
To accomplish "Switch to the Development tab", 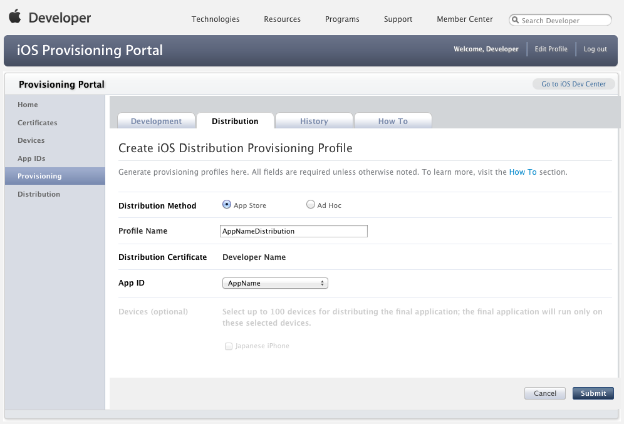I will pyautogui.click(x=156, y=121).
